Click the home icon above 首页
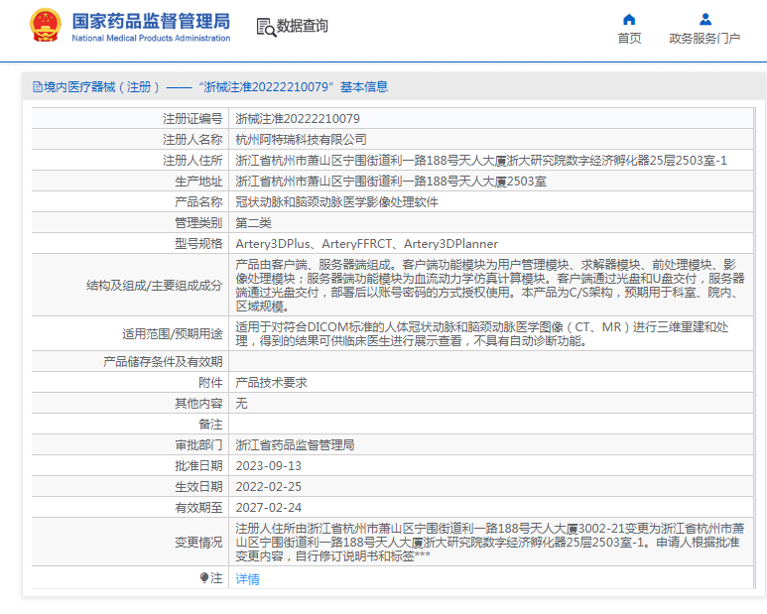The width and height of the screenshot is (767, 614). point(629,20)
